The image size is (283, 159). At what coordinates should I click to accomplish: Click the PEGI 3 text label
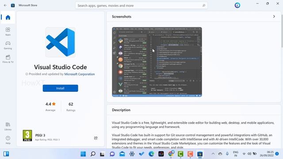point(40,135)
